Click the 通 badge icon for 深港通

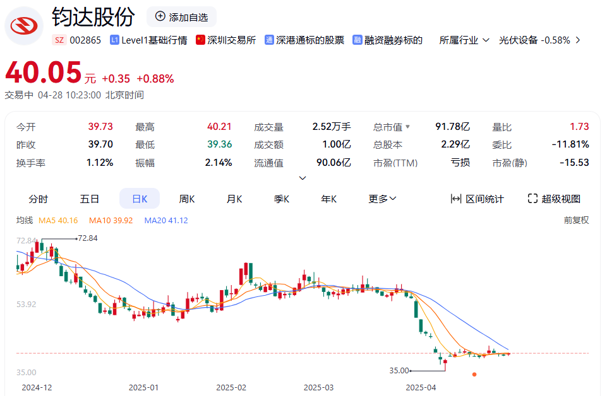pyautogui.click(x=269, y=40)
